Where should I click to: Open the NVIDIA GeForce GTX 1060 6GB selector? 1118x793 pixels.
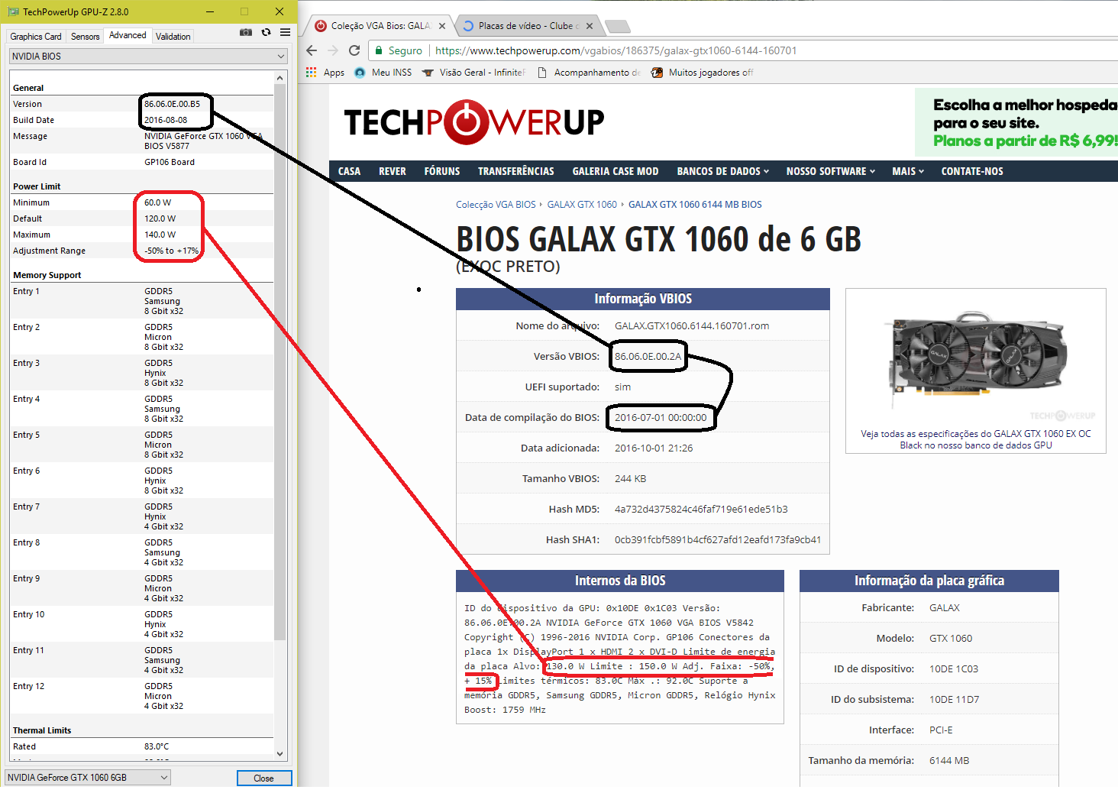[88, 777]
